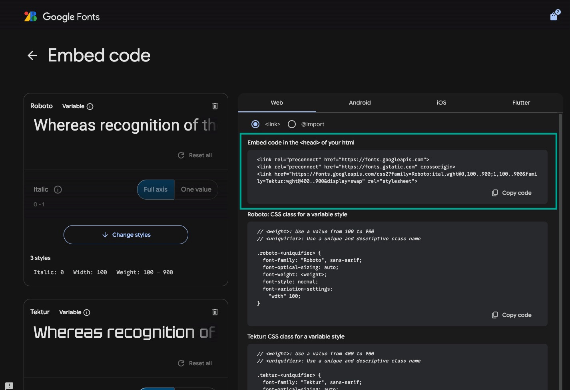Click 'Roboto: CSS class for a variable style' heading
570x390 pixels.
pos(297,214)
